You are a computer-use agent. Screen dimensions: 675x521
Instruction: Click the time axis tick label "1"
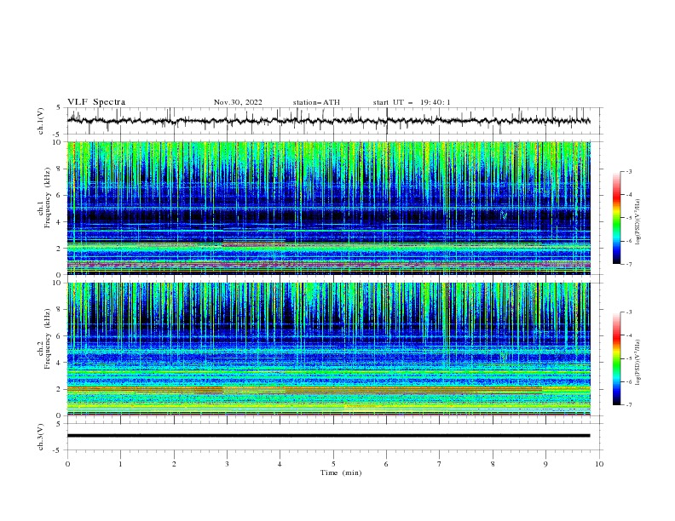120,464
